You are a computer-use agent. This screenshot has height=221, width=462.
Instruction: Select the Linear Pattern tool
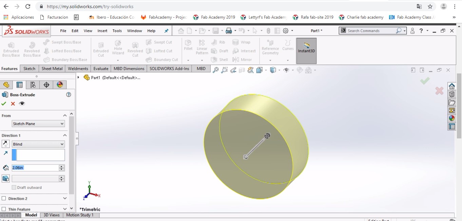(202, 47)
